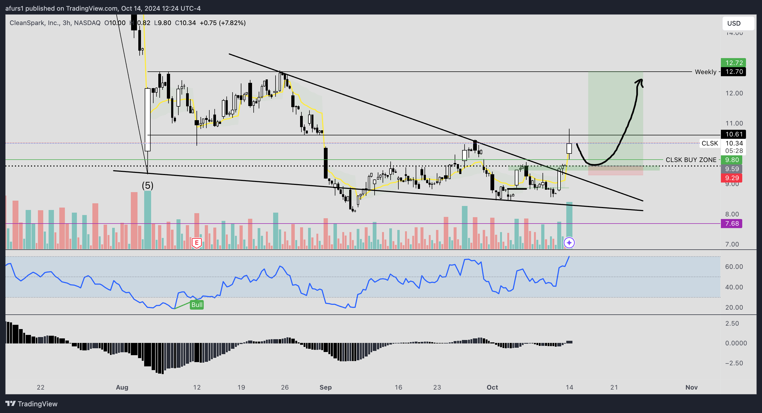Click the change value +0.75 (+7.82%)
This screenshot has height=413, width=762.
223,23
